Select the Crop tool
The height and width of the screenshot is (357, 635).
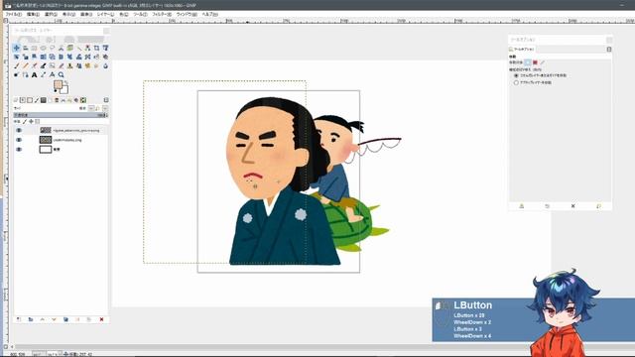(97, 49)
